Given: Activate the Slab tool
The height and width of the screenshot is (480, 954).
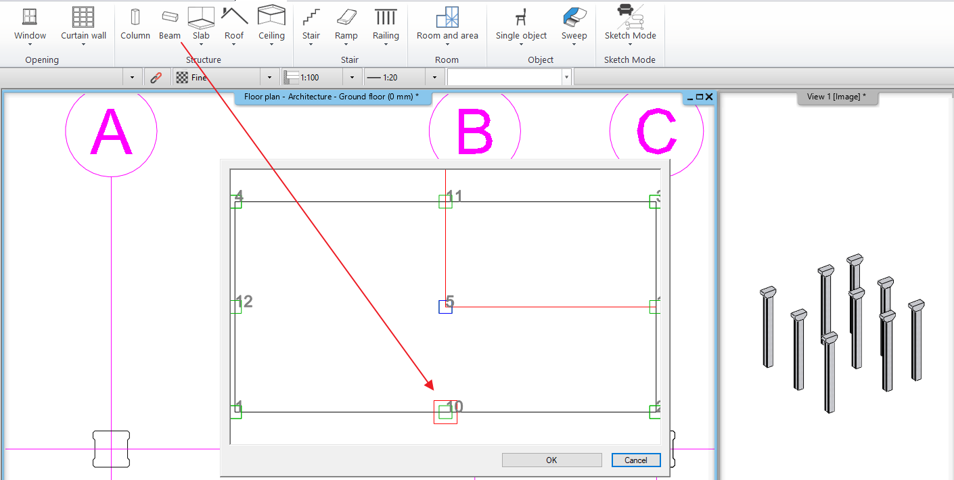Looking at the screenshot, I should 200,20.
